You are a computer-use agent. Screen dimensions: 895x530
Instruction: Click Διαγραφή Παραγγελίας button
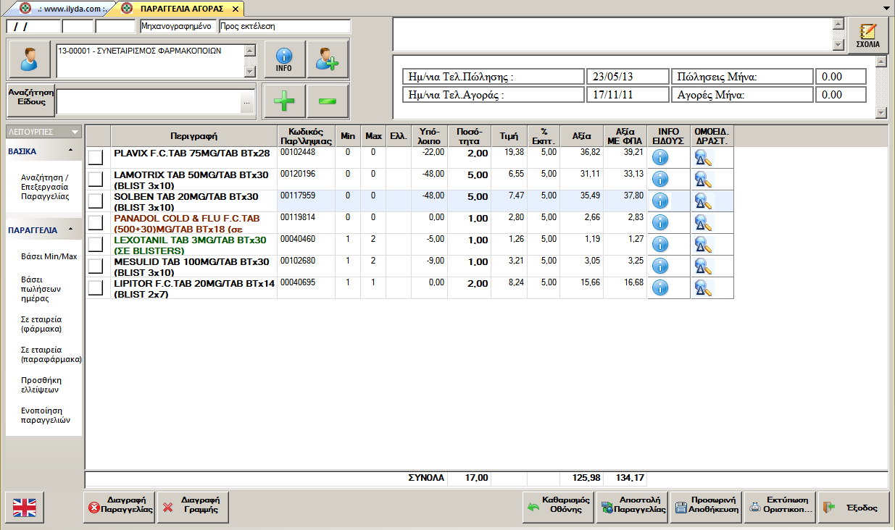(x=120, y=508)
